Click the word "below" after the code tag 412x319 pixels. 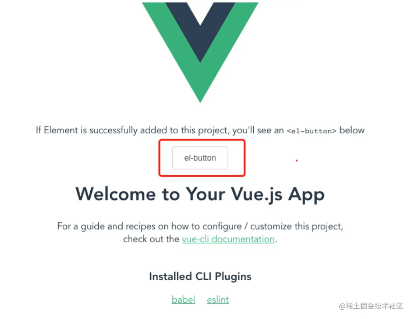coord(352,130)
